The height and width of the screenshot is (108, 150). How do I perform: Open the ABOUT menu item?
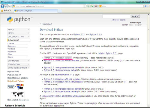[19, 30]
